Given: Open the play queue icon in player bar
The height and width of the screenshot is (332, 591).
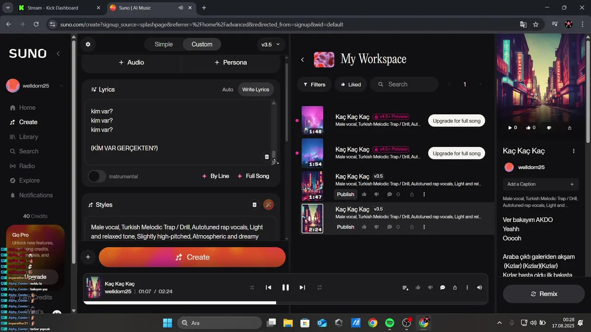Looking at the screenshot, I should (405, 288).
